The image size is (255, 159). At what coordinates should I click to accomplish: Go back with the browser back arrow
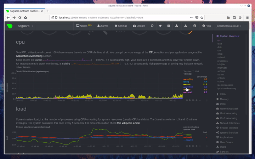pos(8,18)
